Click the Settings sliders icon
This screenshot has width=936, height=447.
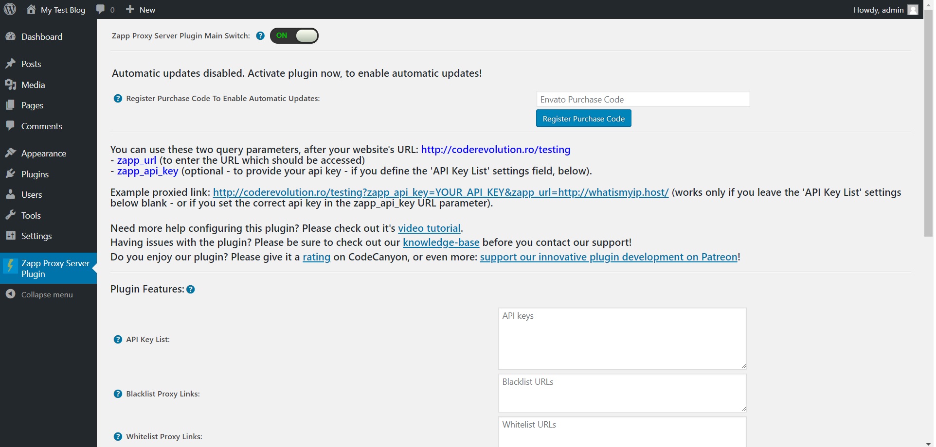click(10, 236)
